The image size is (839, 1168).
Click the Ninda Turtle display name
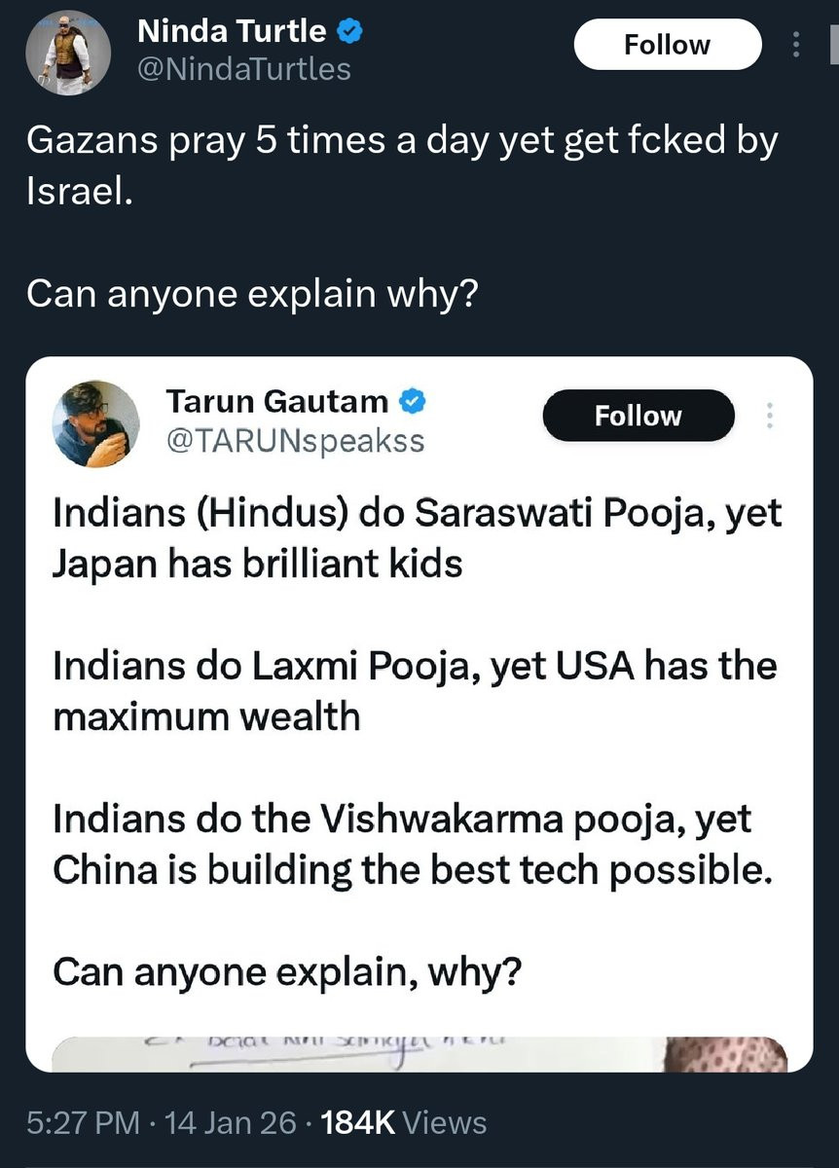(232, 32)
